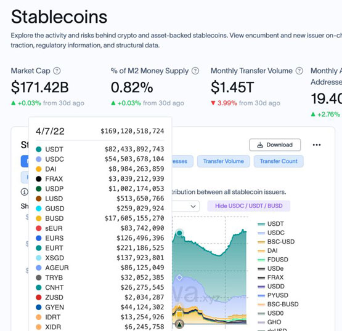342x331 pixels.
Task: Toggle USDC series in chart legend
Action: coord(271,233)
